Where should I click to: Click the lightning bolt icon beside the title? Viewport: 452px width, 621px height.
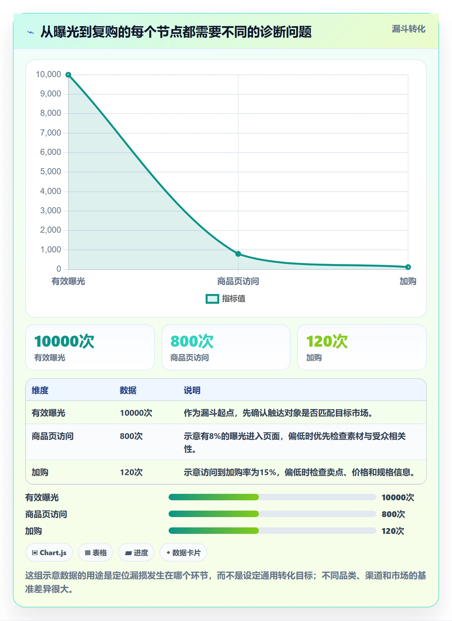click(x=31, y=32)
